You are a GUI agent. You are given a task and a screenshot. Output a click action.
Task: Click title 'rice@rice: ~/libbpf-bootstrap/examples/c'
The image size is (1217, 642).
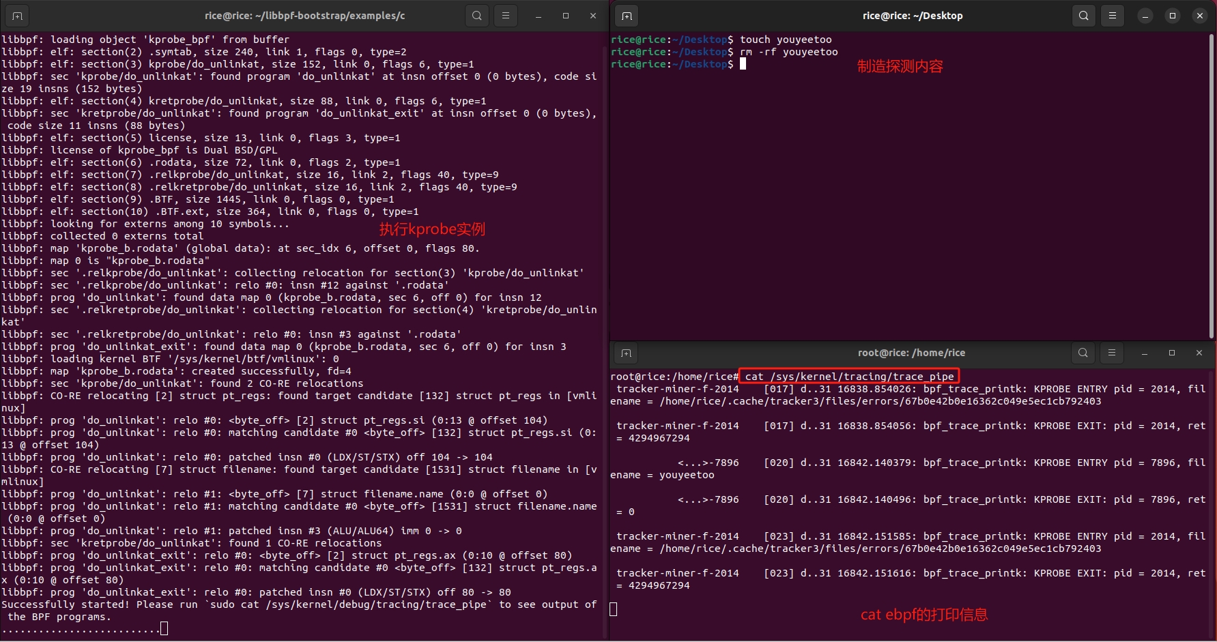click(x=304, y=16)
